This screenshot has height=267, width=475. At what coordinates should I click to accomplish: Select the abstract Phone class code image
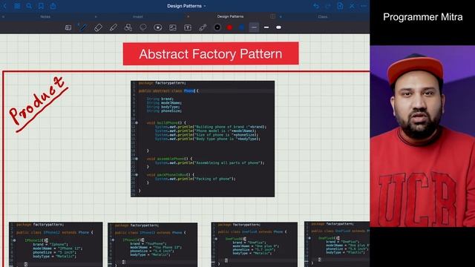coord(203,139)
